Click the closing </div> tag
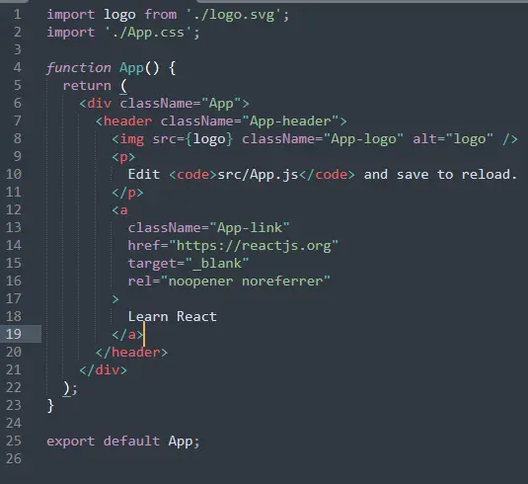528x484 pixels. click(x=103, y=370)
